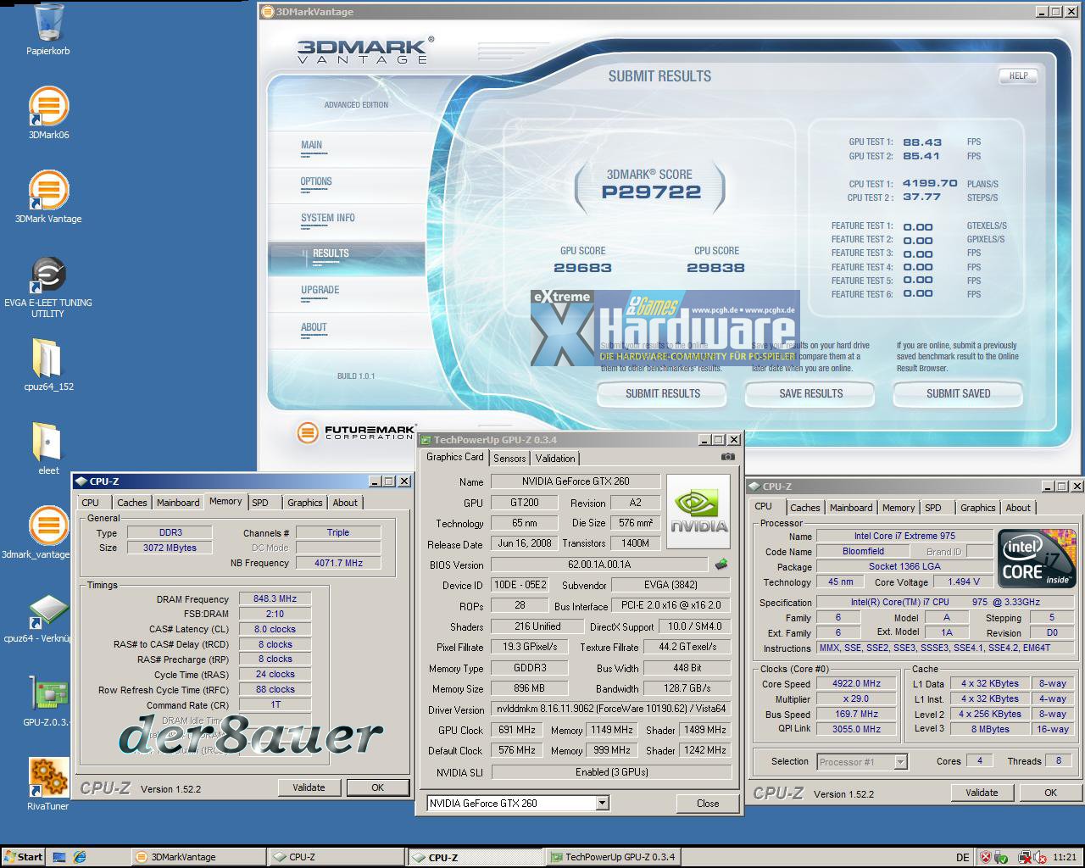Open ABOUT section in 3DMark Vantage
This screenshot has height=868, width=1085.
click(x=314, y=327)
